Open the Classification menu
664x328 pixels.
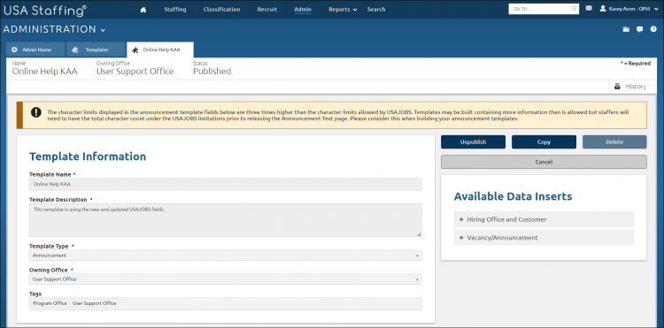tap(221, 10)
